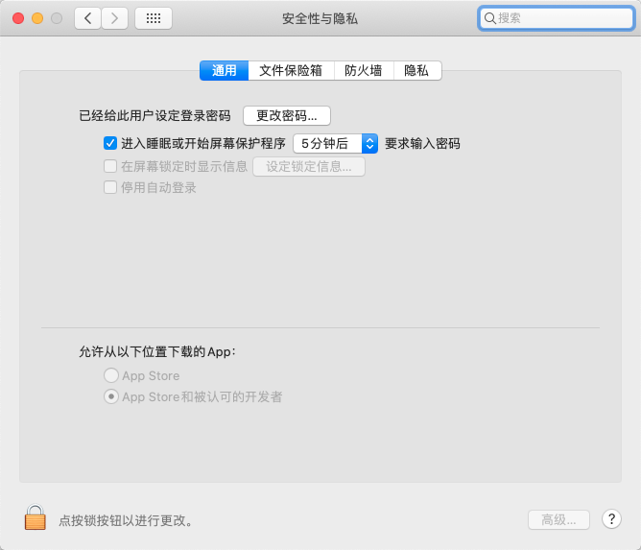This screenshot has width=641, height=550.
Task: Go forward with the right arrow button
Action: coord(115,18)
